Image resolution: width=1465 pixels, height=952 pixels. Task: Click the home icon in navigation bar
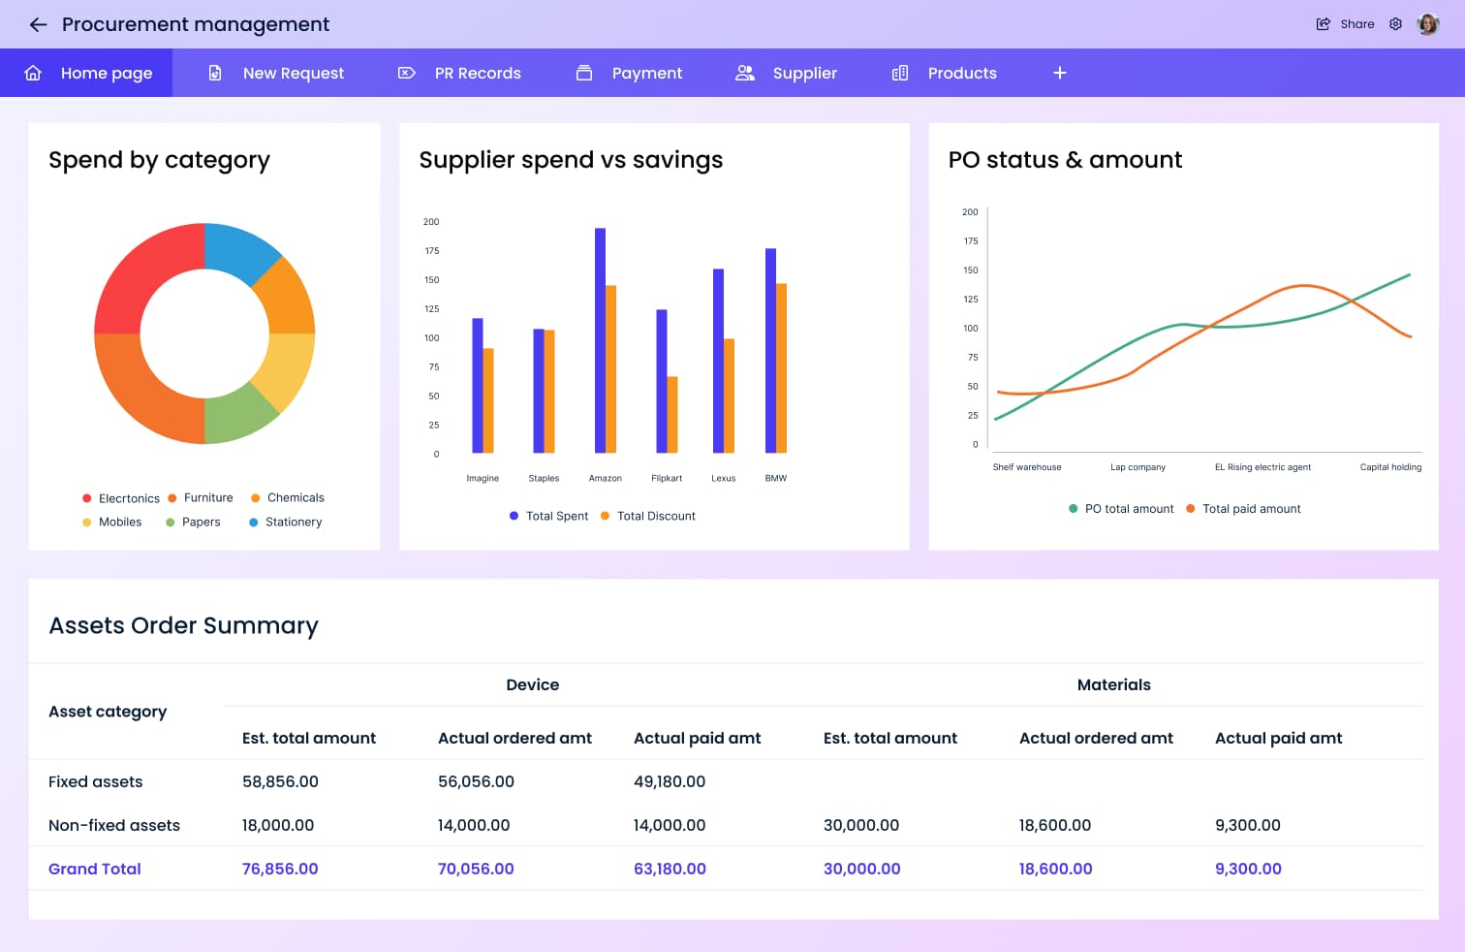point(33,73)
